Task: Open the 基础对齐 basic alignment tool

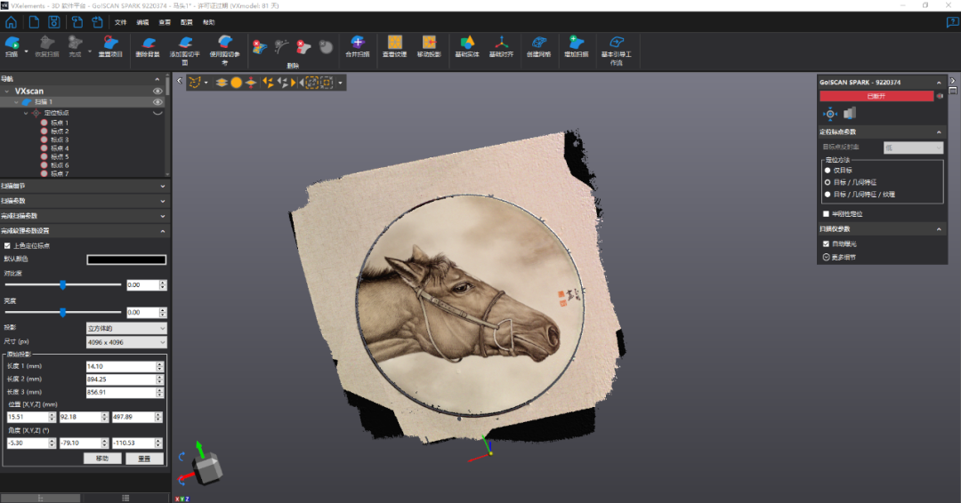Action: 501,46
